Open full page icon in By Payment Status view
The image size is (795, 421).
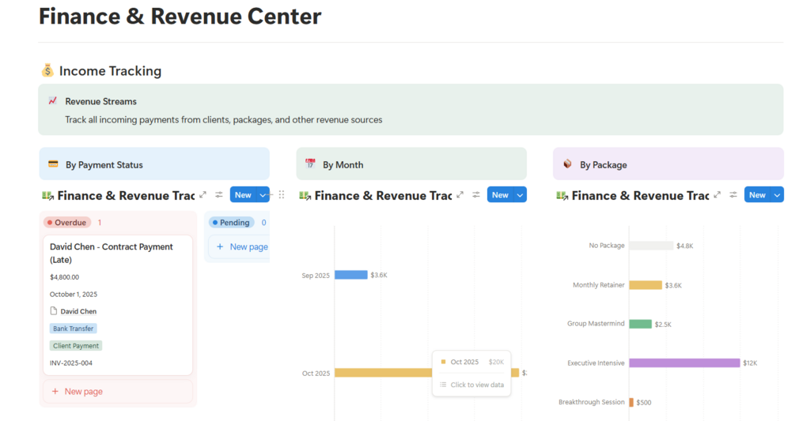[203, 195]
